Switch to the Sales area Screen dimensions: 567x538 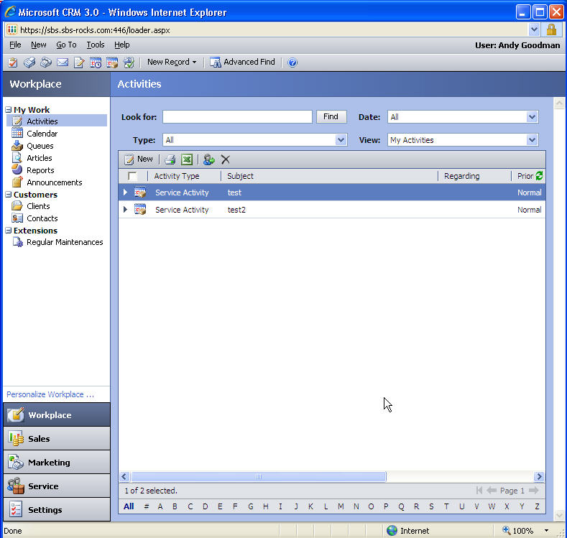tap(57, 439)
